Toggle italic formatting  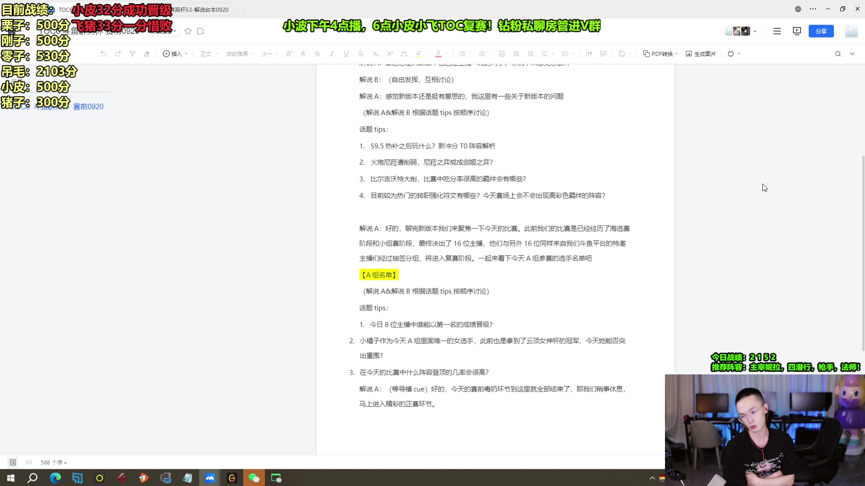click(332, 54)
